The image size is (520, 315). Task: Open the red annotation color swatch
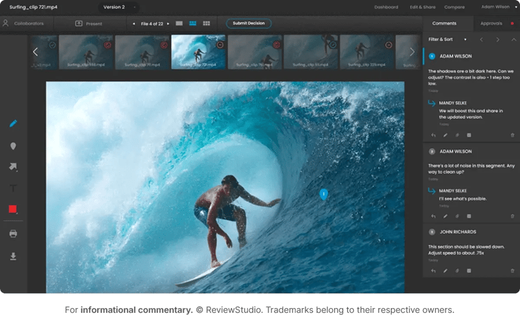[x=13, y=209]
